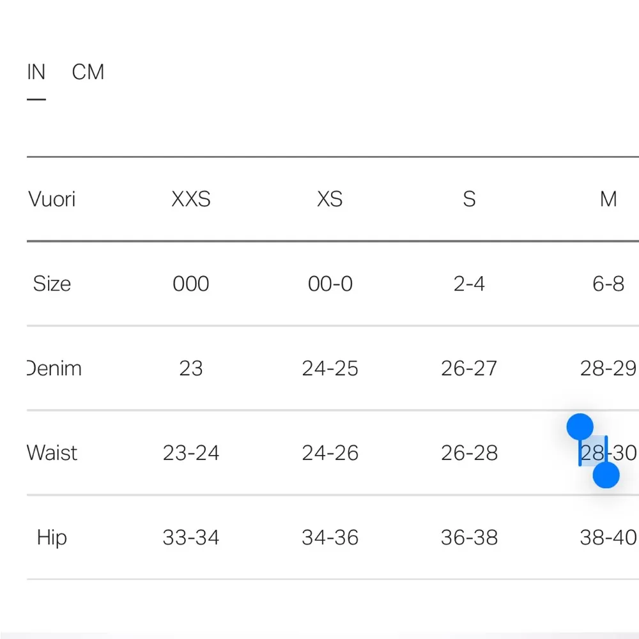This screenshot has height=639, width=639.
Task: Click the S column header
Action: (469, 199)
